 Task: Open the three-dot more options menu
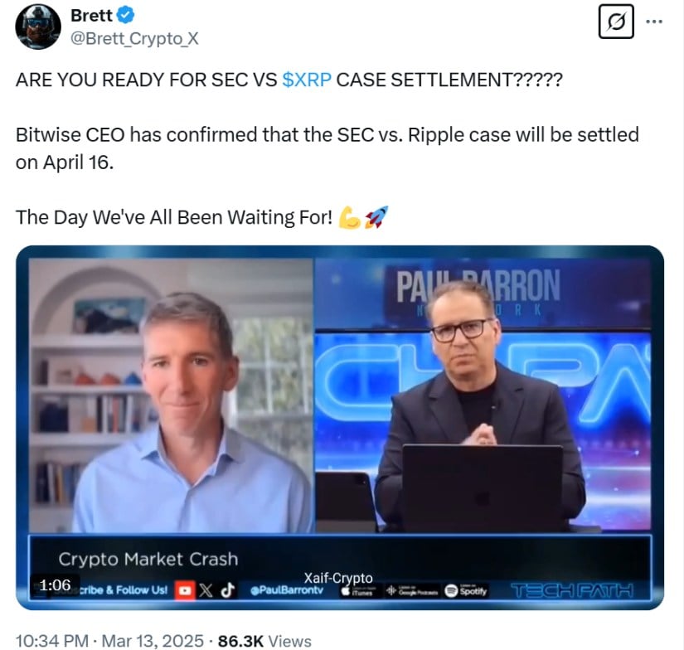click(654, 22)
